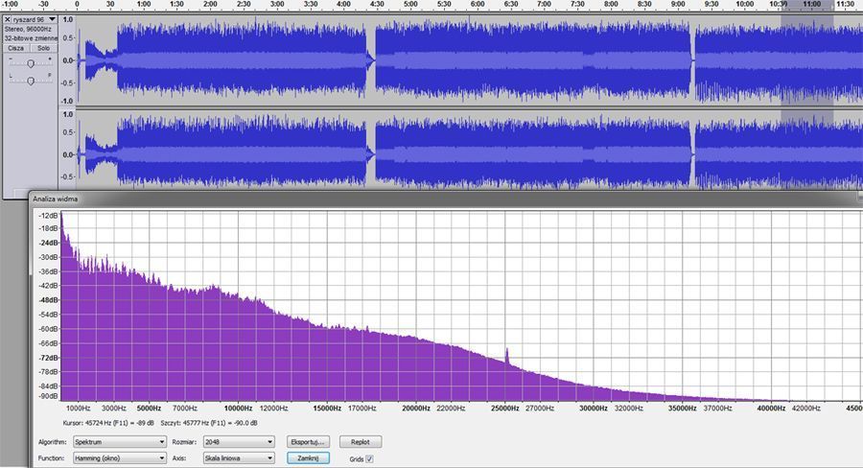Click the lower channel waveform near 2:00
The height and width of the screenshot is (468, 863).
[210, 152]
